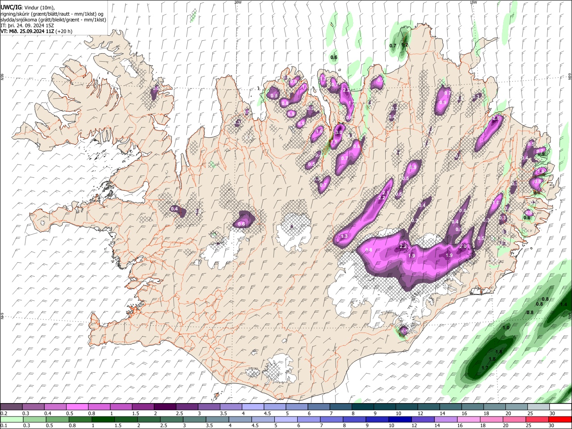Click the violet 12 swatch in the lower legend row
572x429 pixels.
click(x=423, y=419)
